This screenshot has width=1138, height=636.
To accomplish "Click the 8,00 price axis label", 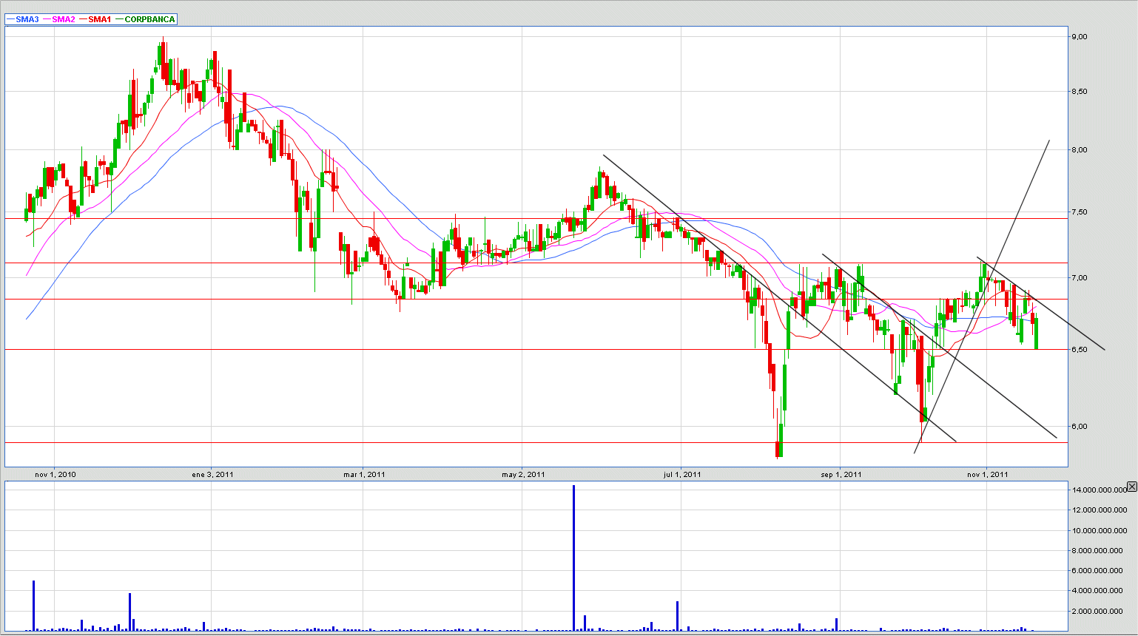I will coord(1079,150).
